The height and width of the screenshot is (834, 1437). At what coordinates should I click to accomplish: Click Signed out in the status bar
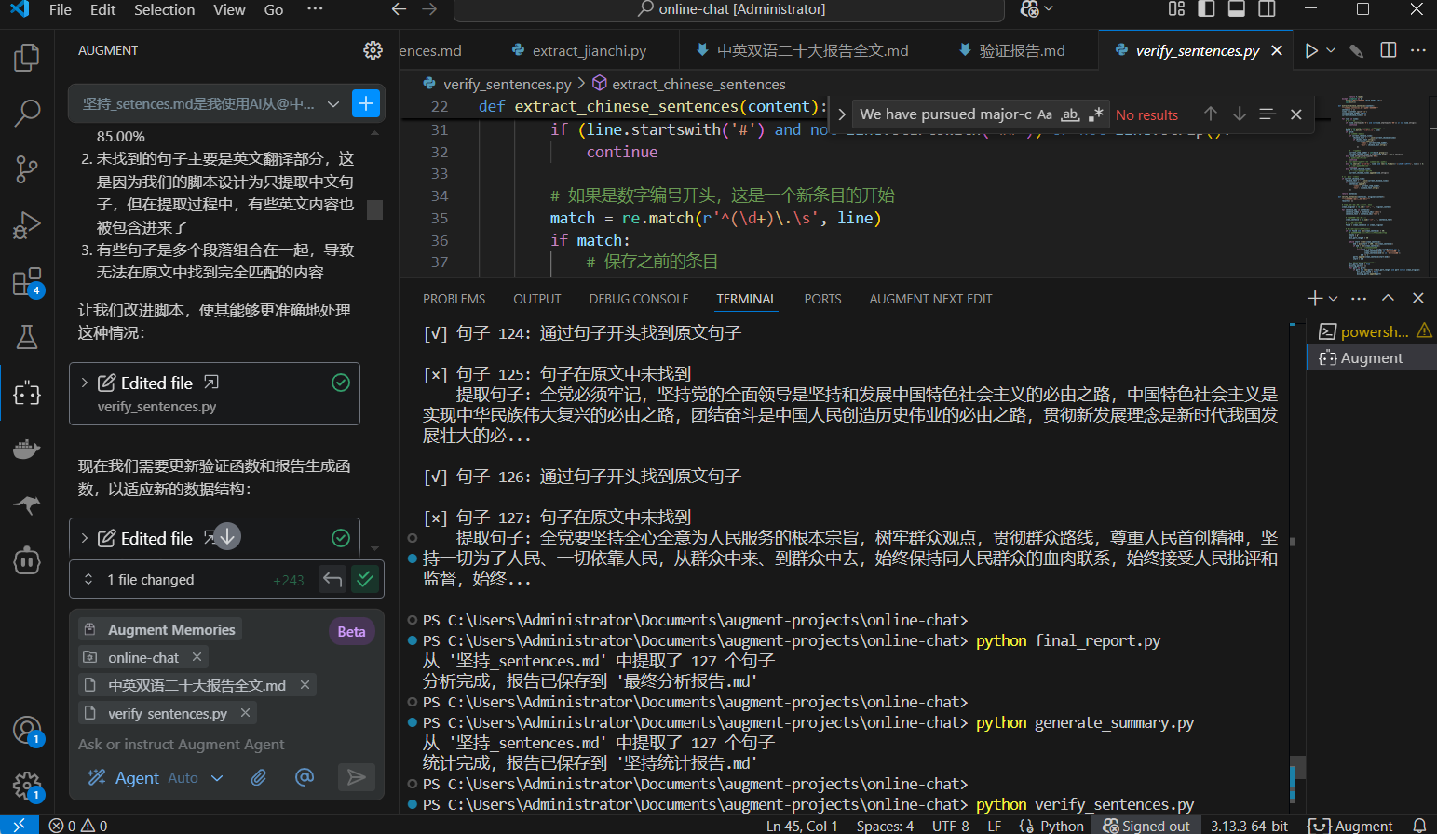[1146, 826]
